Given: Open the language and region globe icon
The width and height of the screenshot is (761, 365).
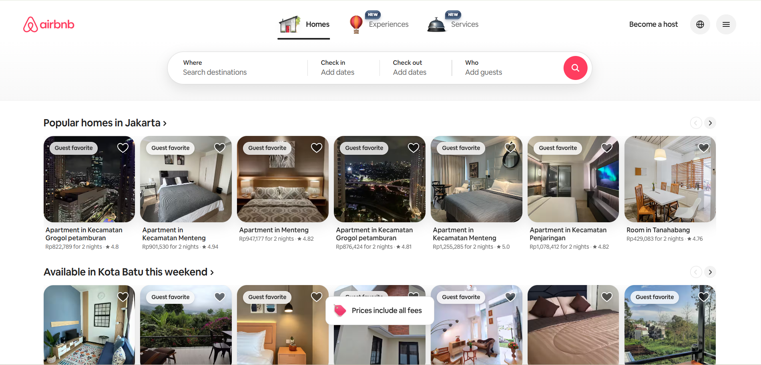Looking at the screenshot, I should pyautogui.click(x=700, y=24).
